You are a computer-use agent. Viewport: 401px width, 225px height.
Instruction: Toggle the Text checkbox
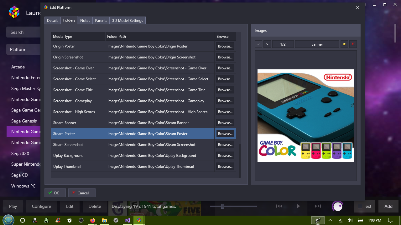pos(360,206)
